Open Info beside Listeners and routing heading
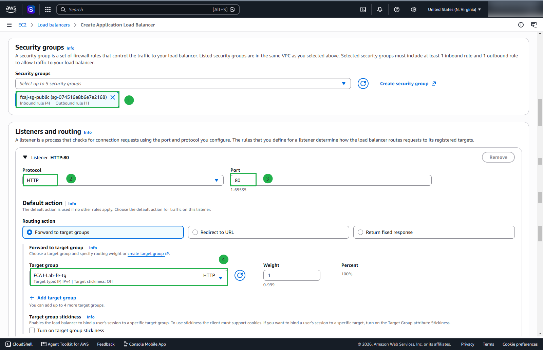The width and height of the screenshot is (543, 350). click(x=88, y=132)
